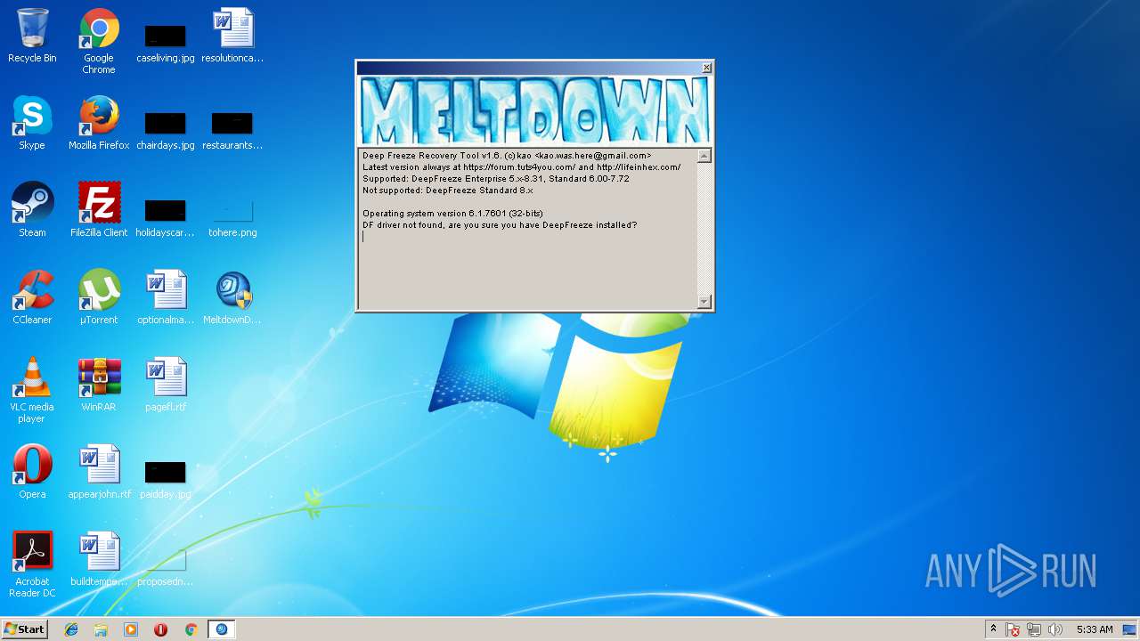The width and height of the screenshot is (1140, 641).
Task: Click 'Operating system version 6.1.7601' line
Action: pyautogui.click(x=452, y=214)
